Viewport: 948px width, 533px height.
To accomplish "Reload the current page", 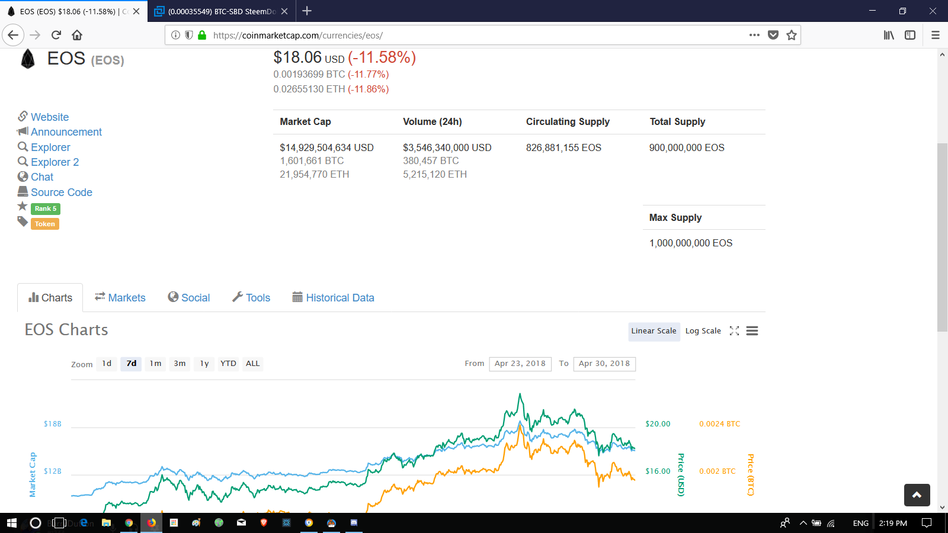I will pyautogui.click(x=56, y=35).
